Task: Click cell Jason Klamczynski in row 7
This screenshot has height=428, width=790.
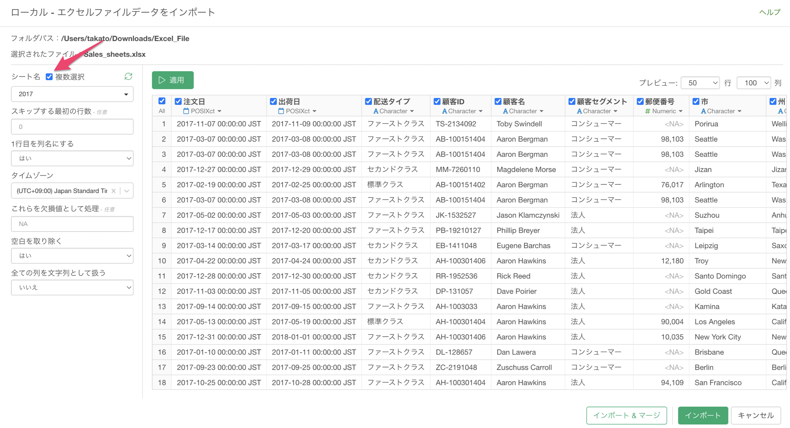Action: pyautogui.click(x=528, y=215)
